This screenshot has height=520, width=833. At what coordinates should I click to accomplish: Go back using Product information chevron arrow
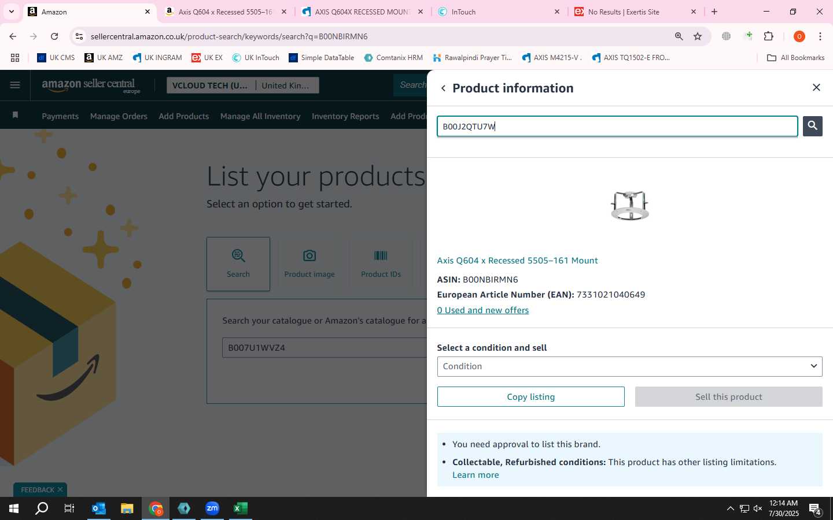pos(443,88)
